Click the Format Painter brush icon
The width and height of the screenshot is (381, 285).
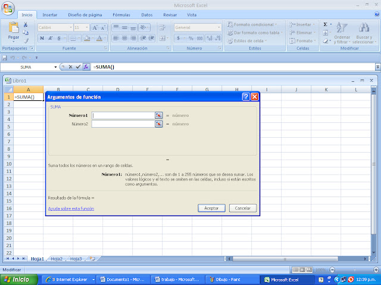click(x=26, y=40)
